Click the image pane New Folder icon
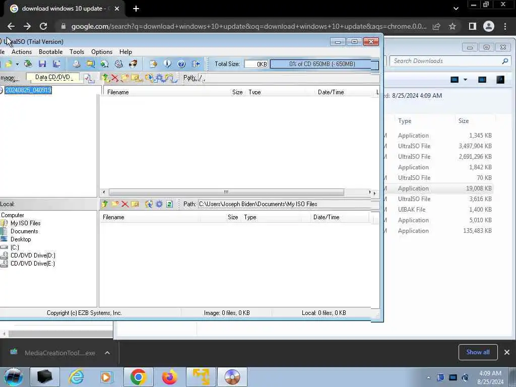The width and height of the screenshot is (516, 387). click(x=124, y=78)
